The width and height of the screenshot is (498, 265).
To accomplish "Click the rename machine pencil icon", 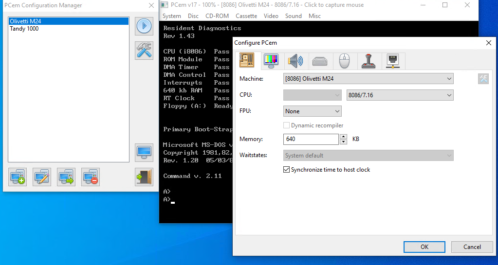I will pos(42,177).
